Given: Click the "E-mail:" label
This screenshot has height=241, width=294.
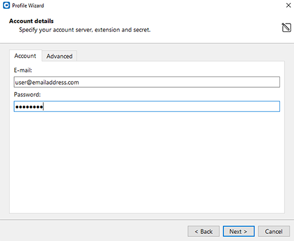Looking at the screenshot, I should [x=23, y=70].
